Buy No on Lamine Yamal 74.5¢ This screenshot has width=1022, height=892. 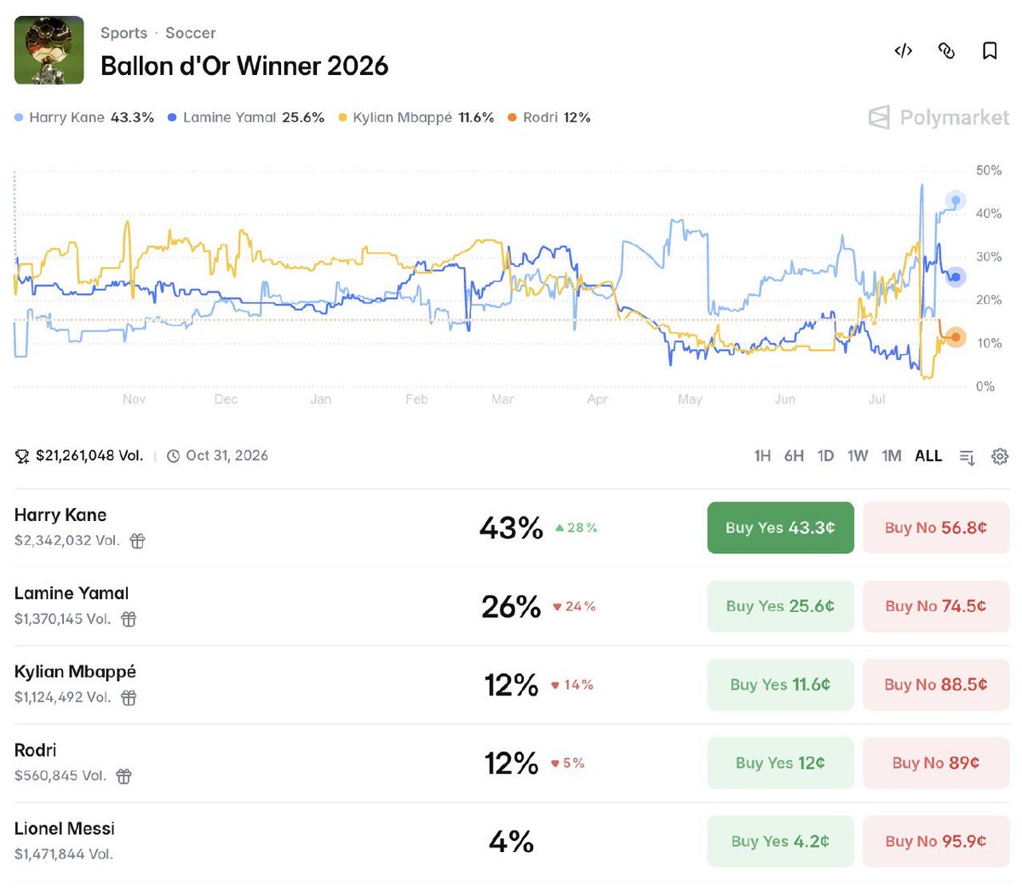click(936, 606)
